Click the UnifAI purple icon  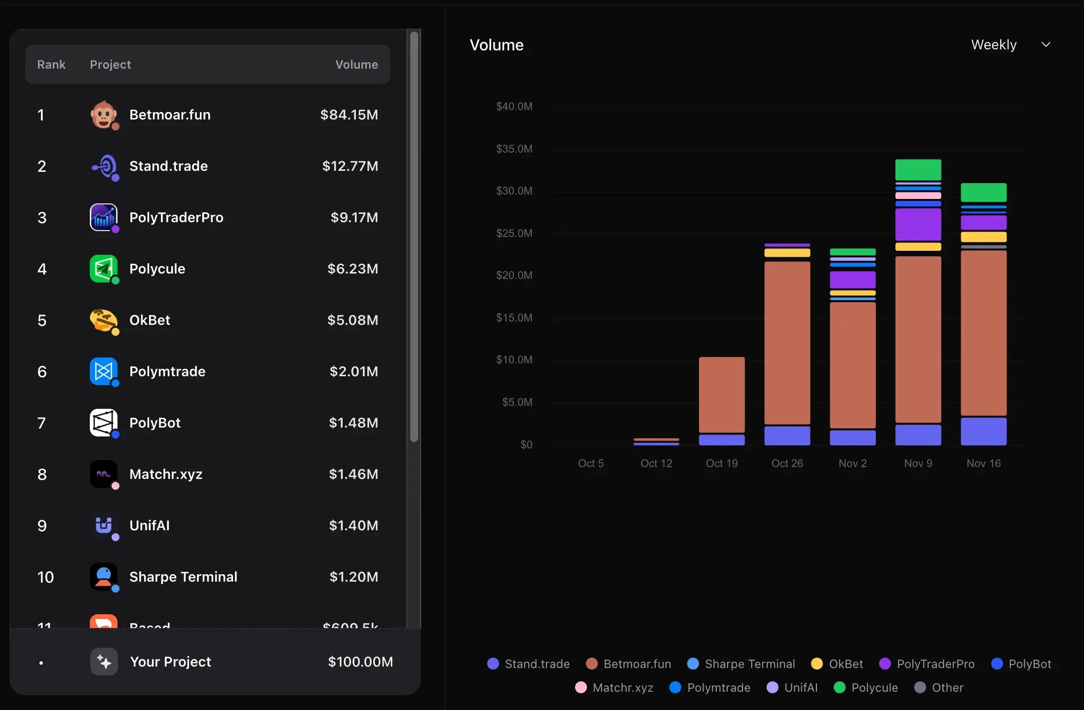(104, 525)
